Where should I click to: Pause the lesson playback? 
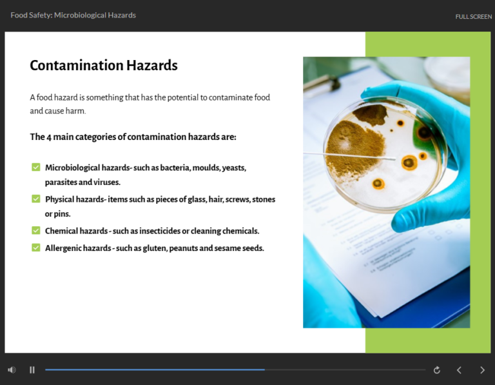click(x=32, y=370)
